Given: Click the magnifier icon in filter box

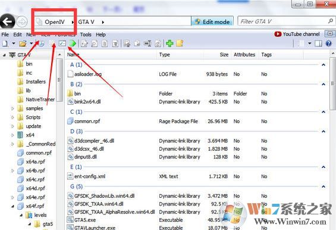Looking at the screenshot, I should [331, 21].
